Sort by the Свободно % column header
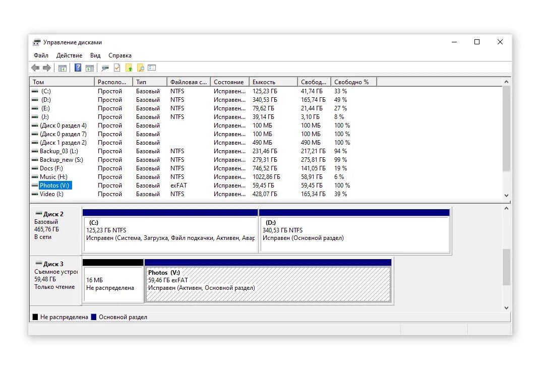The height and width of the screenshot is (371, 542). (353, 82)
